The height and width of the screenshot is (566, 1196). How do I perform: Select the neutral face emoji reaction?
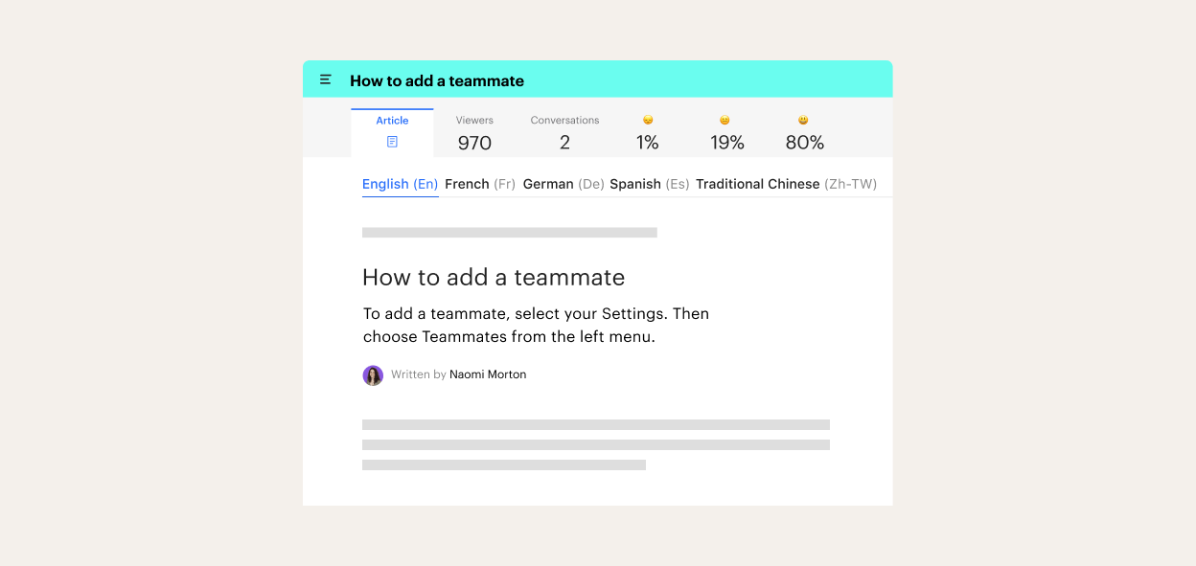(724, 121)
